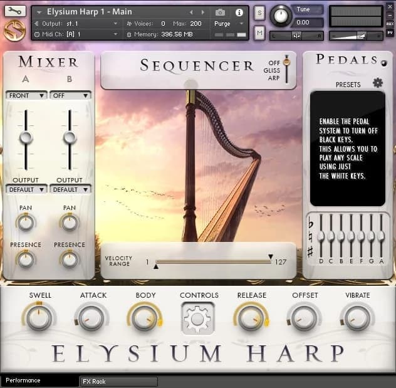
Task: Open the large Controls gear panel
Action: pos(198,319)
